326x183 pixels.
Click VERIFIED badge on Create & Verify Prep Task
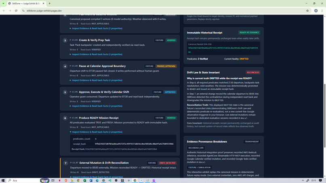point(171,40)
